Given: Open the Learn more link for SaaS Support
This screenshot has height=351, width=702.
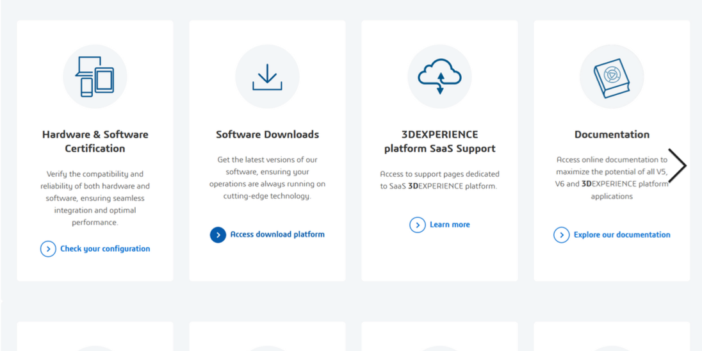Looking at the screenshot, I should point(449,225).
